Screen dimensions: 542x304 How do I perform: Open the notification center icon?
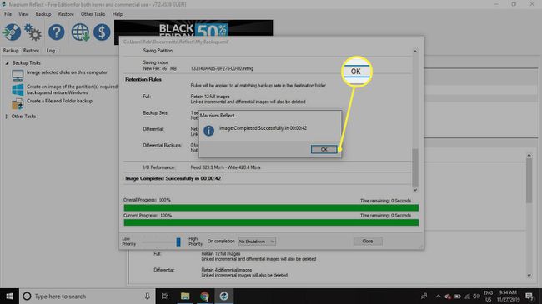click(529, 296)
